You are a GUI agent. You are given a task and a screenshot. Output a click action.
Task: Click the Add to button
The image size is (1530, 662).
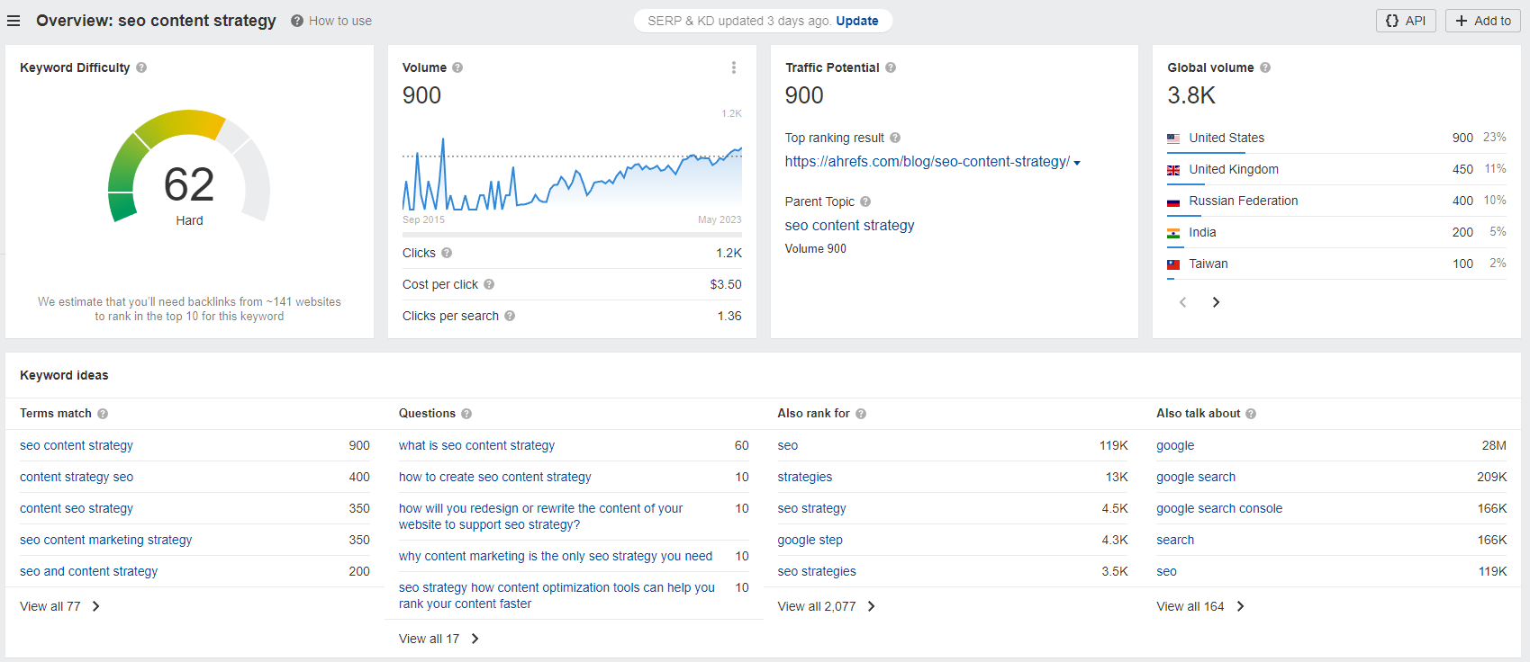pos(1482,21)
